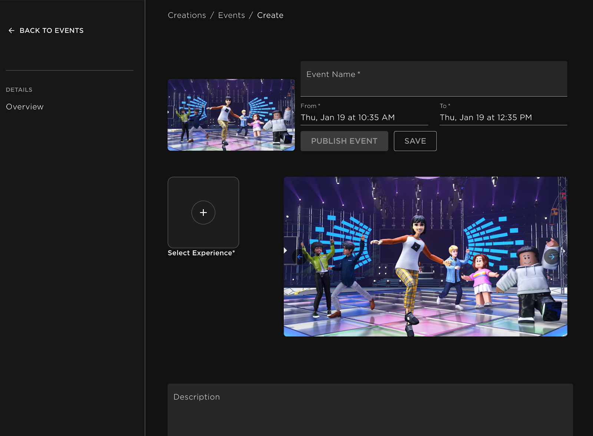This screenshot has height=436, width=593.
Task: Open the To date picker
Action: click(486, 118)
